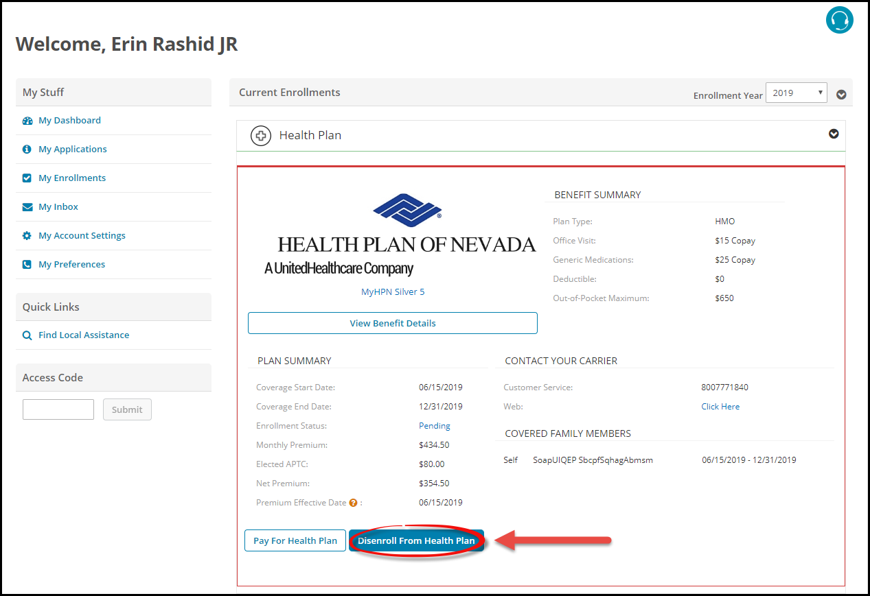870x596 pixels.
Task: Click covered member name SoapUIQEP SbcpfSqhagAbmsm
Action: tap(593, 460)
